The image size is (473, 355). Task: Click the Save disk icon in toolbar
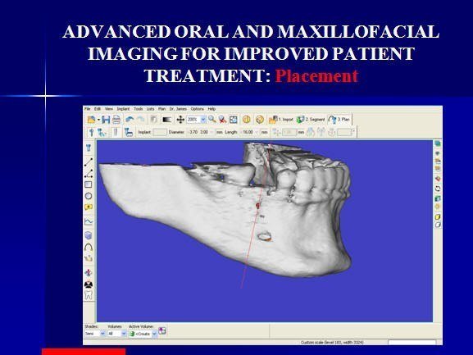[x=106, y=120]
